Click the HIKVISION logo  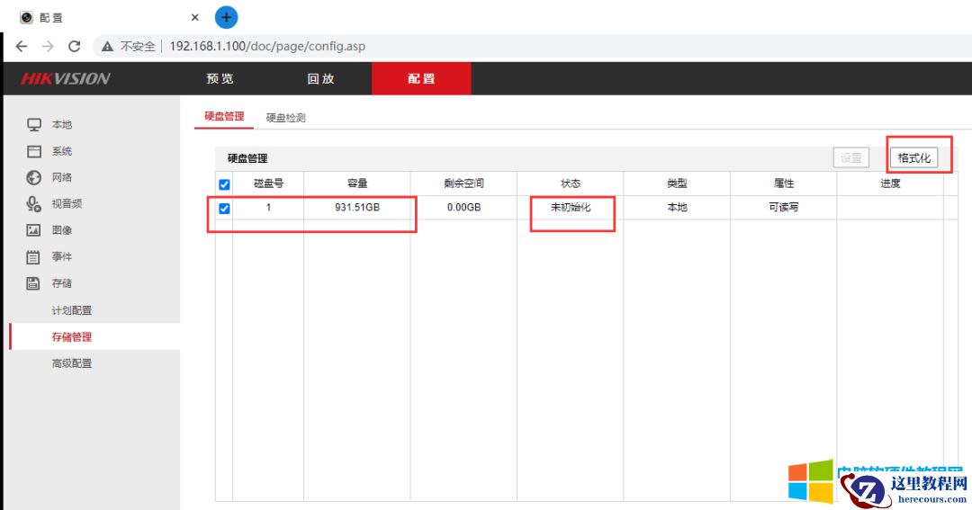[65, 78]
